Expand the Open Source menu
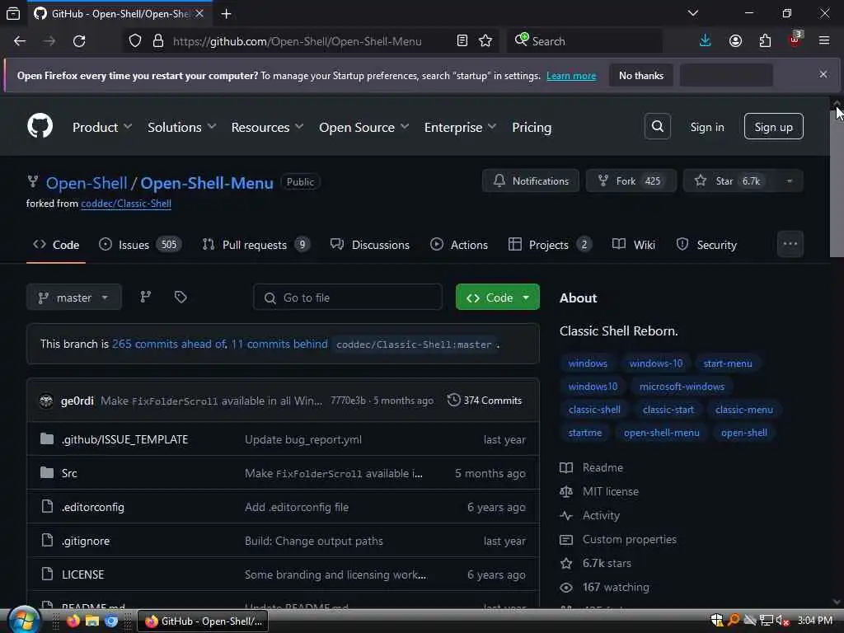The height and width of the screenshot is (633, 844). point(363,128)
